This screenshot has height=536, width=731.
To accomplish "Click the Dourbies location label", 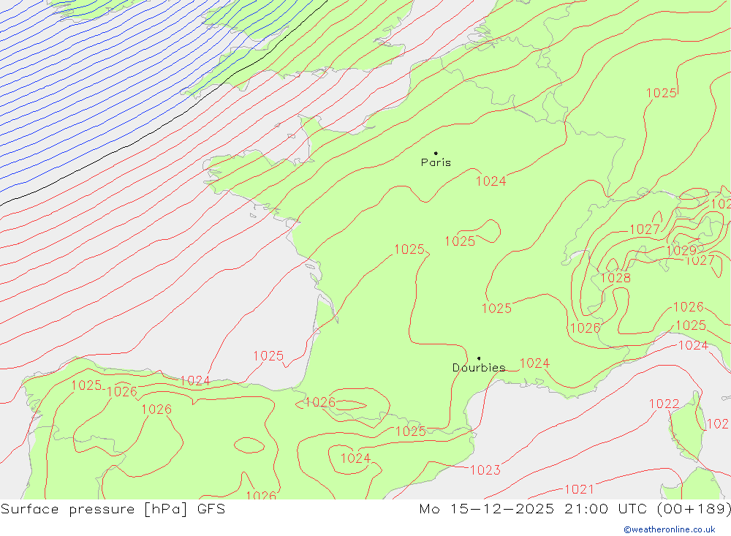I will coord(479,368).
